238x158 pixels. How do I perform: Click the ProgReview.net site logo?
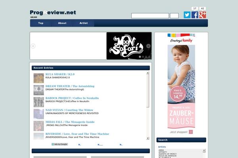tap(53, 12)
